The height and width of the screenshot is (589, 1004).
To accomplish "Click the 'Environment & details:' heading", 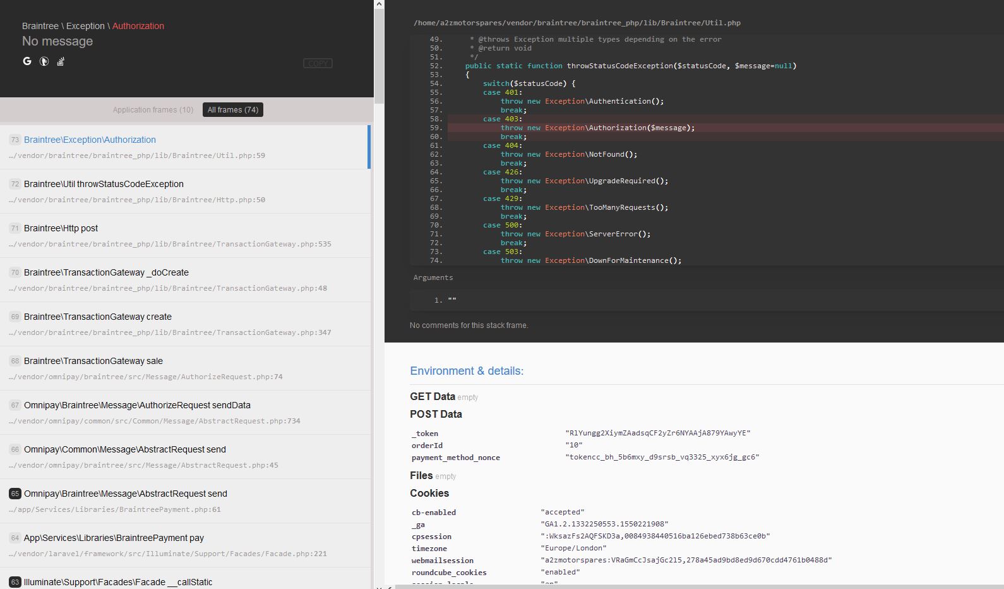I will [467, 371].
